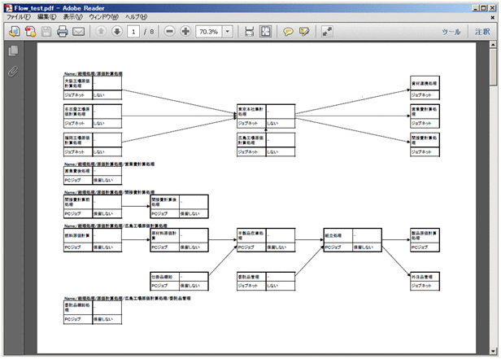Open the 表示 menu
501x359 pixels.
coord(72,16)
